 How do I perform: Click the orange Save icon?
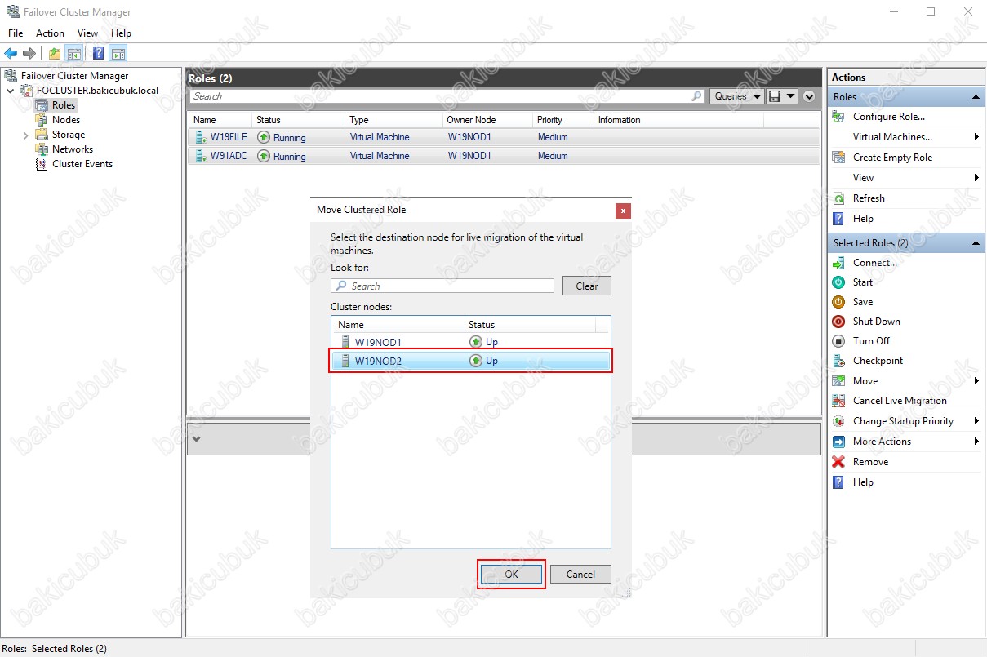coord(838,302)
